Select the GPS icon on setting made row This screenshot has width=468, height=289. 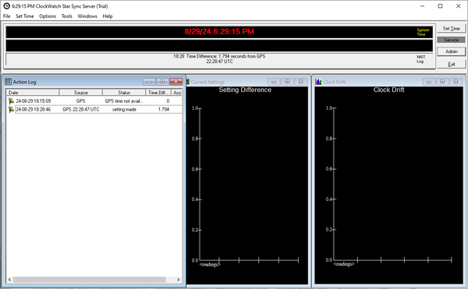coord(12,109)
